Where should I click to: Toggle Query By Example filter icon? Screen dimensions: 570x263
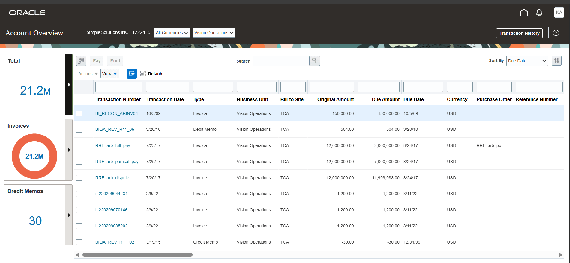click(132, 74)
